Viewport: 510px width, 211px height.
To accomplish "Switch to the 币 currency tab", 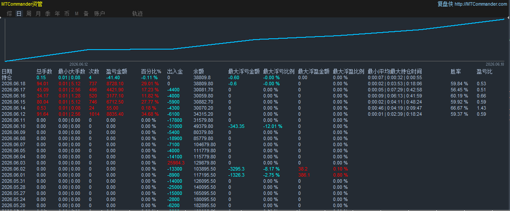I will pyautogui.click(x=67, y=13).
